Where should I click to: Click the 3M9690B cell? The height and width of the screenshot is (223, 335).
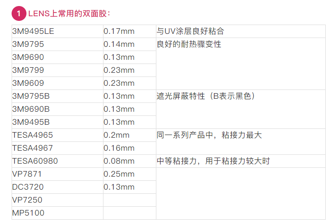pyautogui.click(x=58, y=109)
